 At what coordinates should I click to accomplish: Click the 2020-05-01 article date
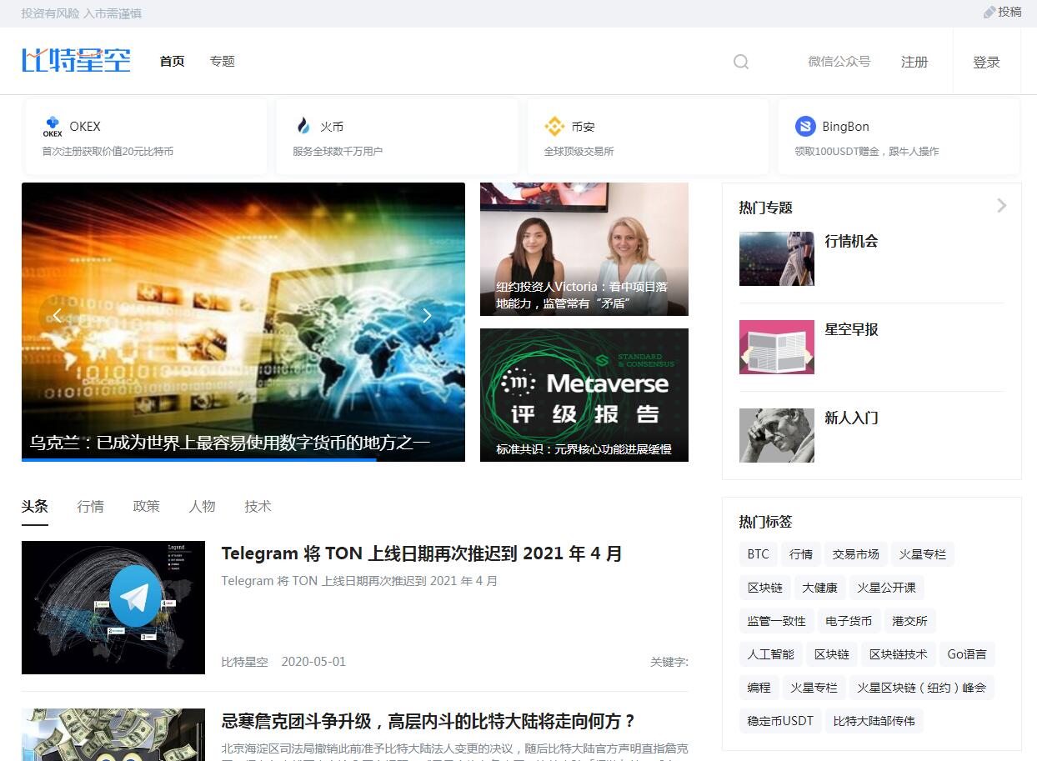tap(313, 662)
